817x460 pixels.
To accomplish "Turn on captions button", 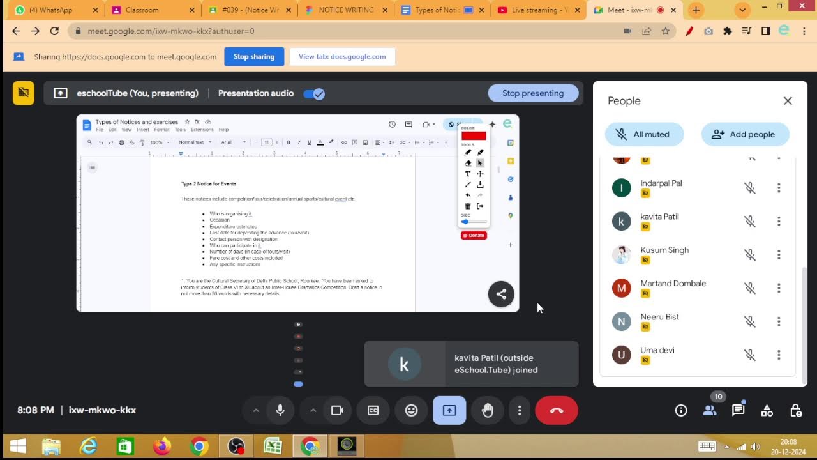I will 373,411.
